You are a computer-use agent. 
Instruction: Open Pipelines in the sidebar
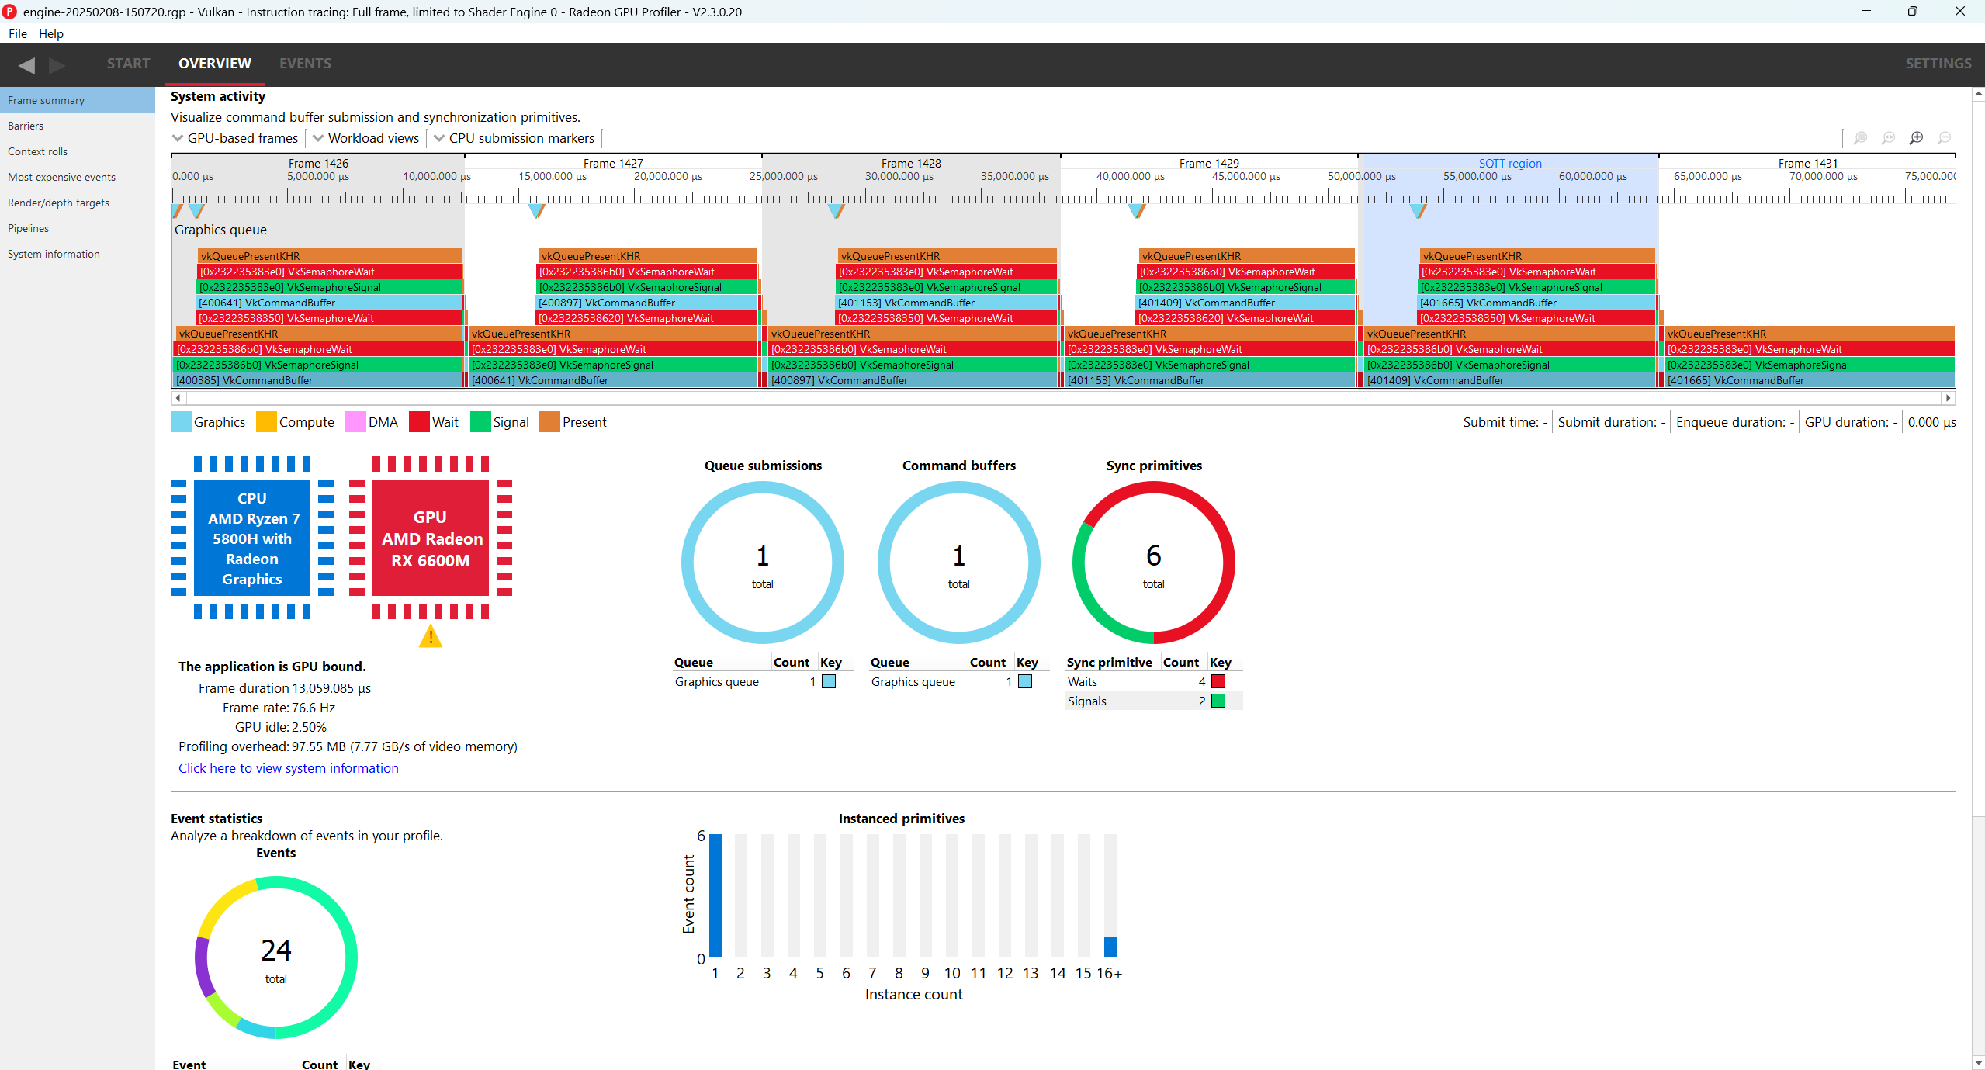(x=78, y=228)
